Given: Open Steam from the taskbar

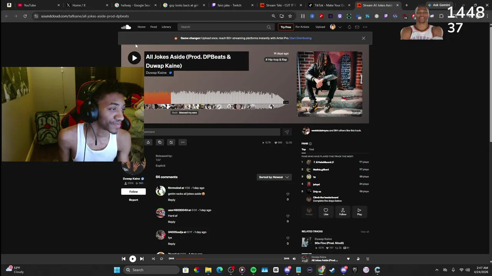Looking at the screenshot, I should tap(332, 270).
